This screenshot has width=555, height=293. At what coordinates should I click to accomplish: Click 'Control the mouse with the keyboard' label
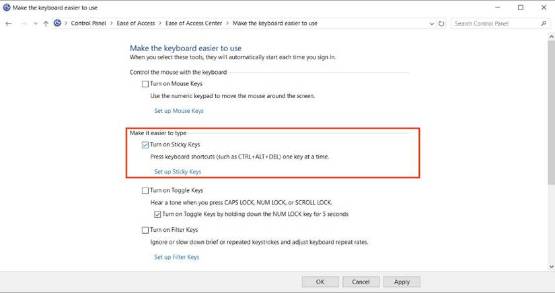tap(178, 72)
